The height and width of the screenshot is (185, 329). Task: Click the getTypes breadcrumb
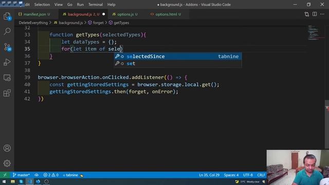click(x=119, y=23)
